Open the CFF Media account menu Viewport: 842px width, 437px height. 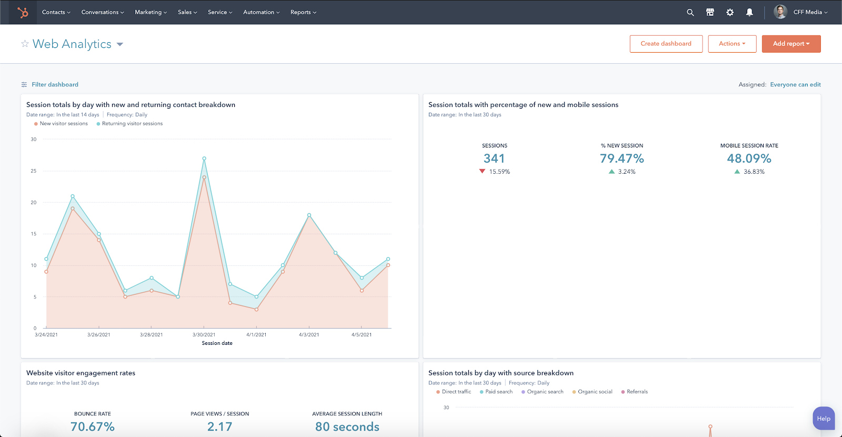pyautogui.click(x=810, y=12)
